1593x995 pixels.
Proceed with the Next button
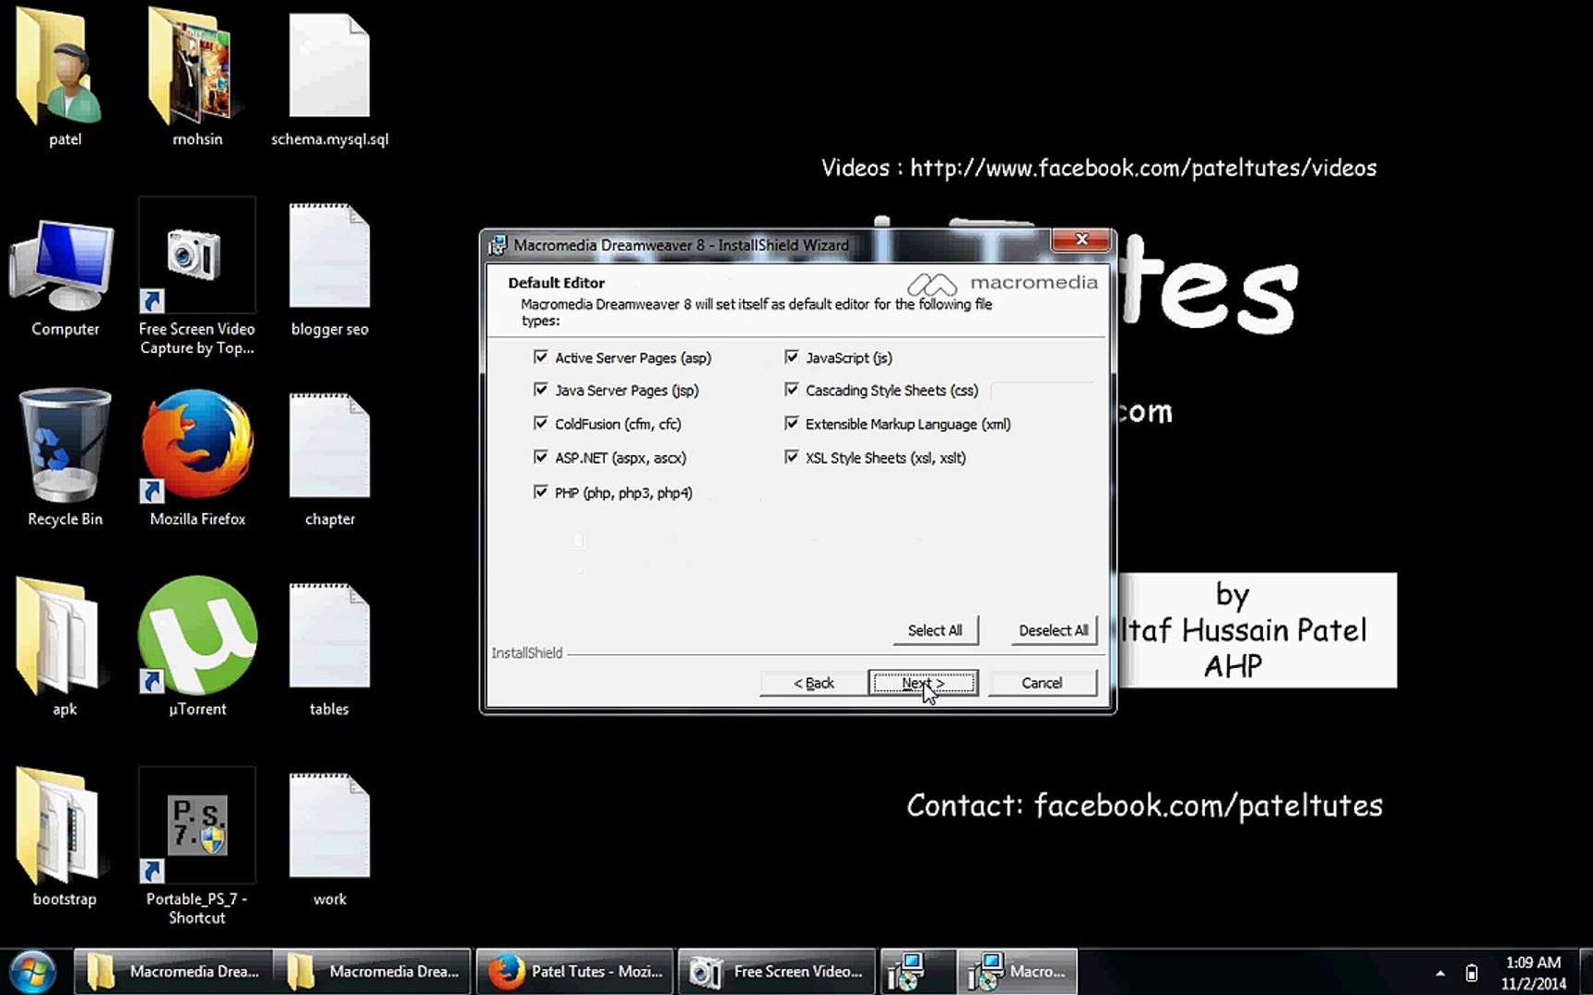(923, 683)
